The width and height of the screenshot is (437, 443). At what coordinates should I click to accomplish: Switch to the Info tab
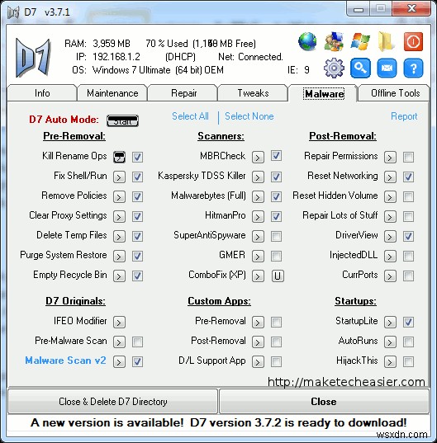pyautogui.click(x=42, y=93)
